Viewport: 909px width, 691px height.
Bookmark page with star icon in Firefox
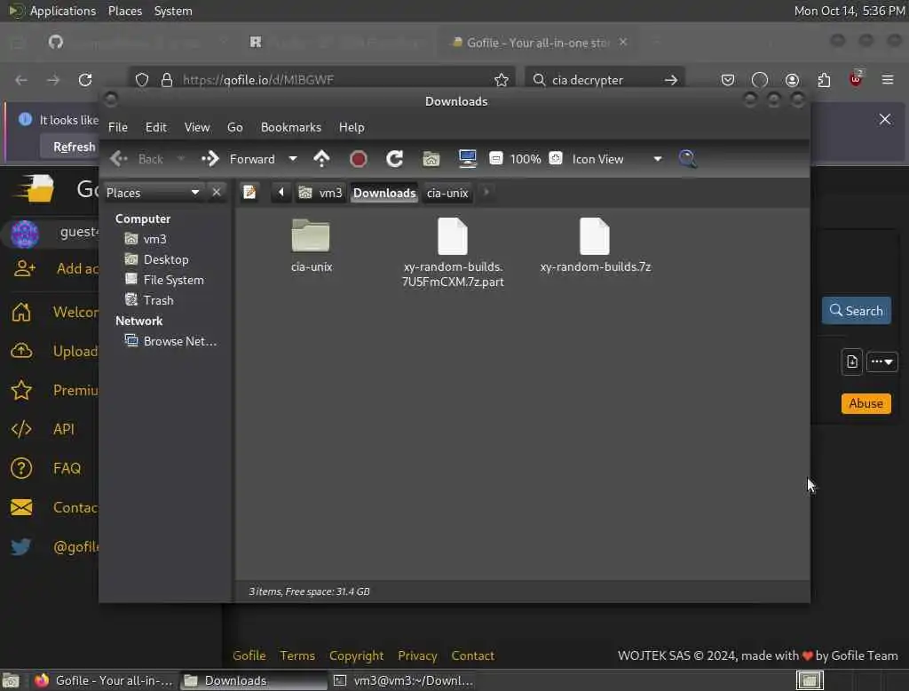point(501,79)
